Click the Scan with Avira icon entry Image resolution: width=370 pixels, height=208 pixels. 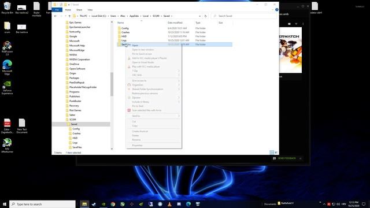click(x=129, y=110)
